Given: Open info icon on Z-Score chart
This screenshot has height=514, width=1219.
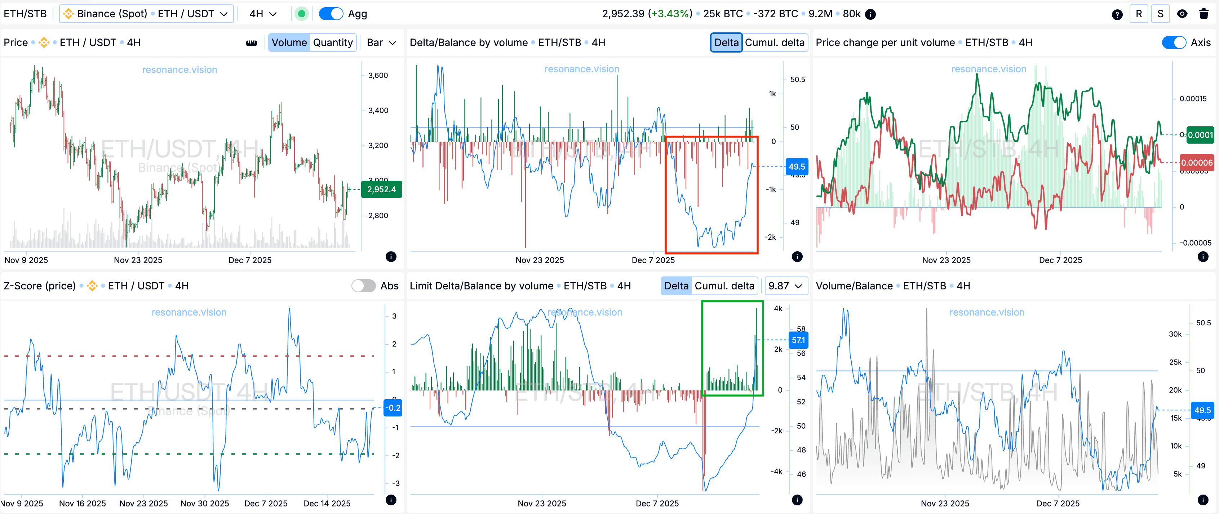Looking at the screenshot, I should point(391,500).
